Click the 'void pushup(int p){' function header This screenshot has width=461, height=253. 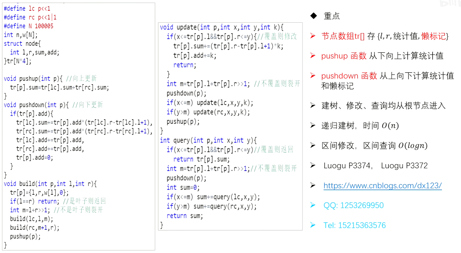(x=33, y=78)
